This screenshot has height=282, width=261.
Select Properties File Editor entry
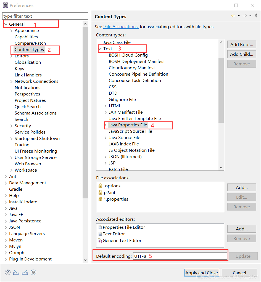point(122,227)
